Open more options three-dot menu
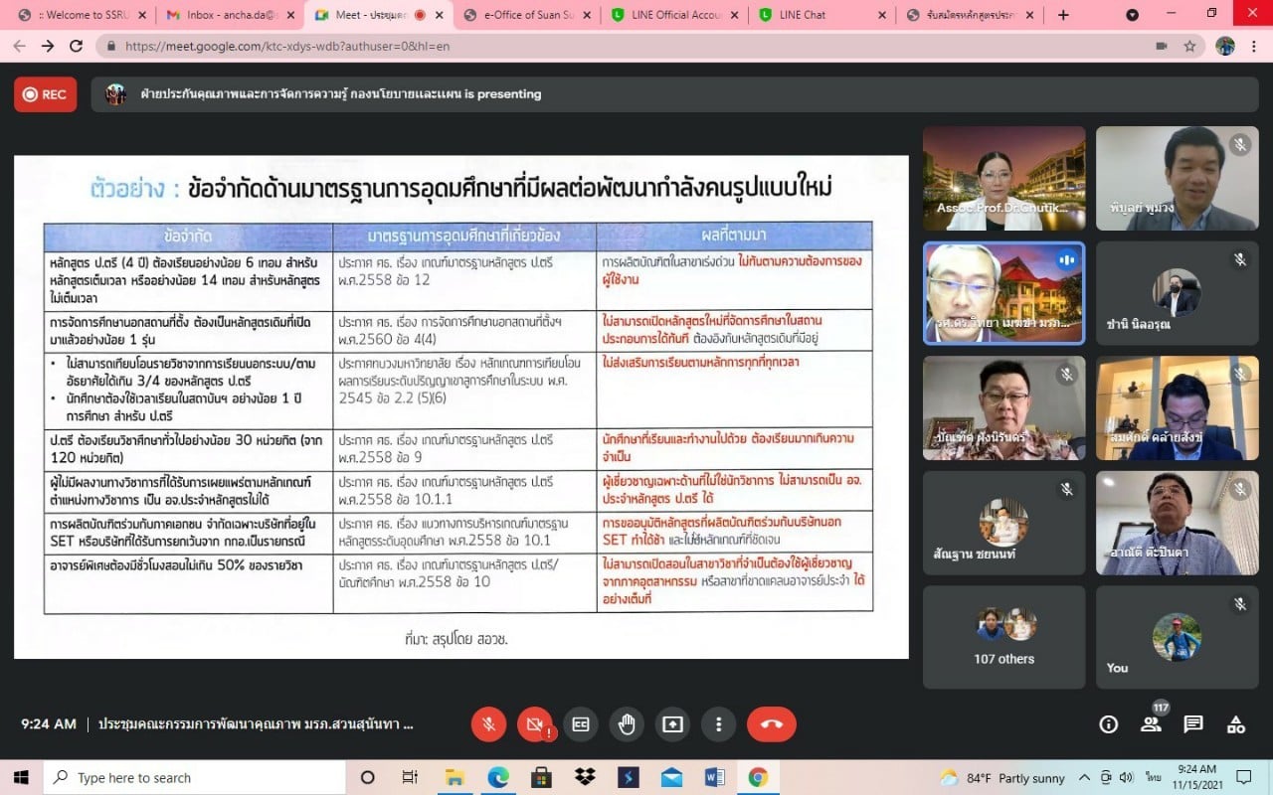Screen dimensions: 1273x795 tap(718, 724)
